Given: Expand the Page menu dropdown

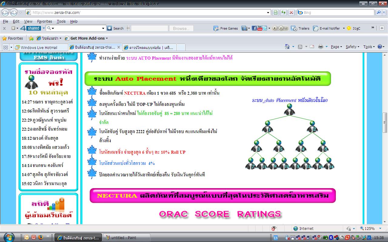Looking at the screenshot, I should 336,47.
